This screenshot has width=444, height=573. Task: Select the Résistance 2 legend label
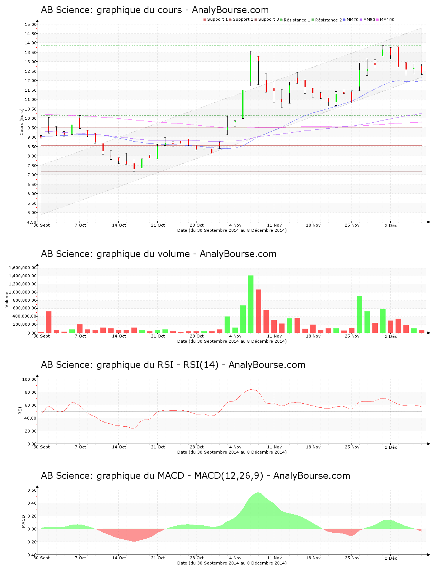pyautogui.click(x=329, y=20)
